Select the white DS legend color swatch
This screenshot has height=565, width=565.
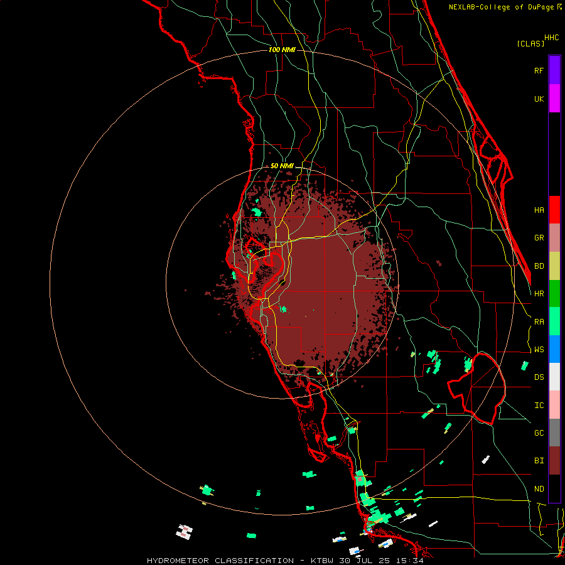pyautogui.click(x=554, y=377)
